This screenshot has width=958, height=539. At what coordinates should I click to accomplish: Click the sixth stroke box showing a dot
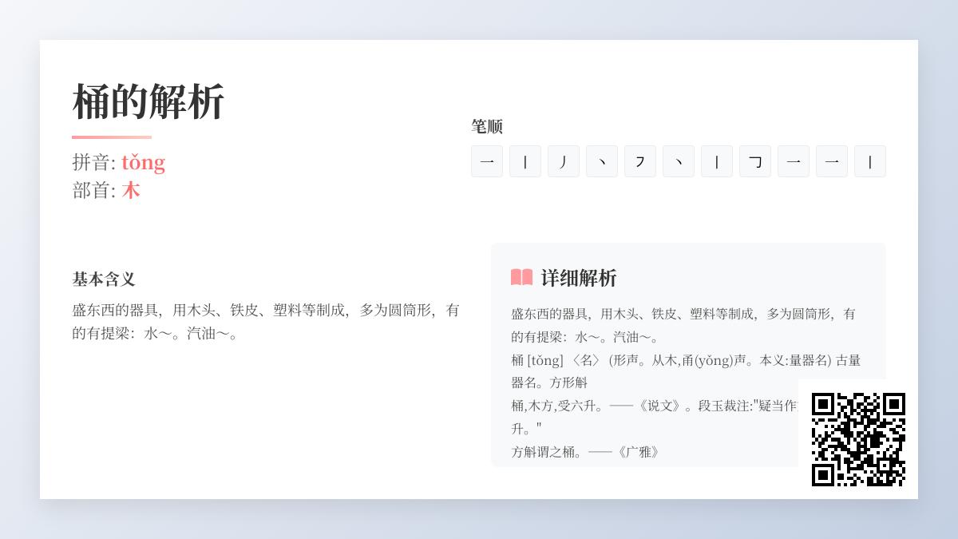click(x=679, y=161)
